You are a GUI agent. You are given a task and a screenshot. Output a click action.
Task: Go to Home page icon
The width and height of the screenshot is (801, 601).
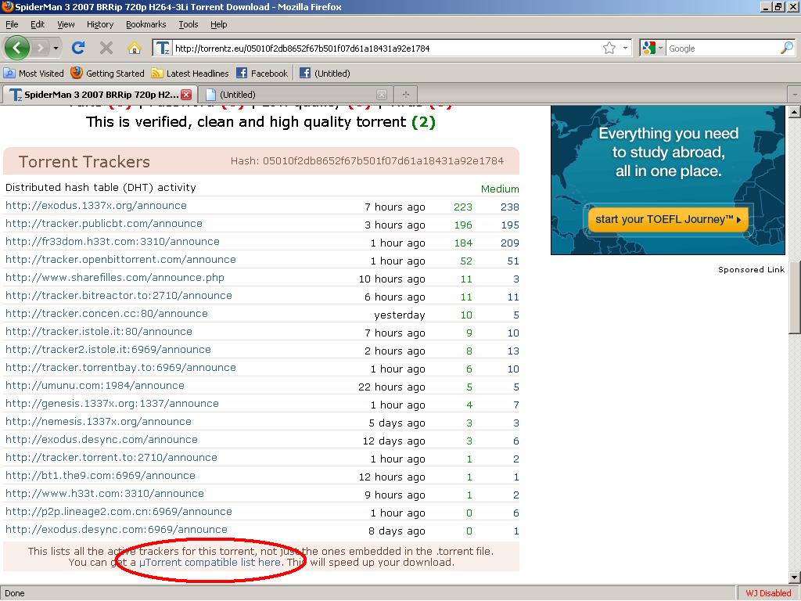[x=135, y=48]
